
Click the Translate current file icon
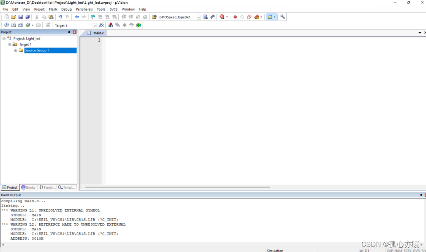(6, 25)
